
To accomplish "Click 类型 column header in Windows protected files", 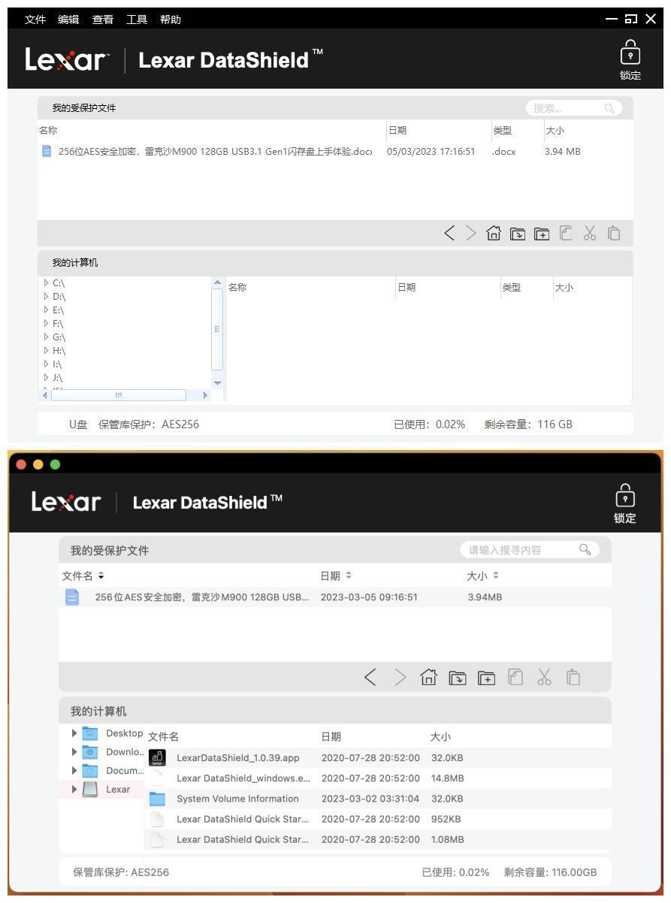I will click(502, 131).
